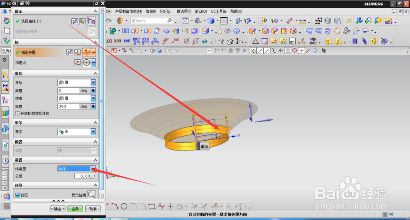Collapse the dialog with the ^^^ bar
This screenshot has width=410, height=220.
pyautogui.click(x=58, y=201)
